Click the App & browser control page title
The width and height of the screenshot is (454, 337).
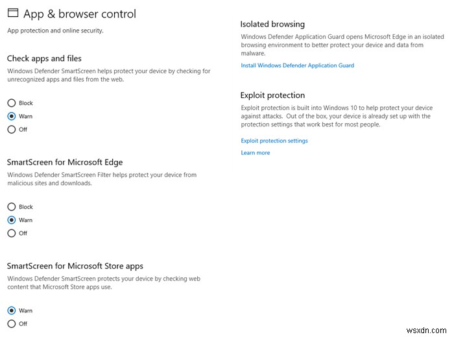click(x=80, y=14)
